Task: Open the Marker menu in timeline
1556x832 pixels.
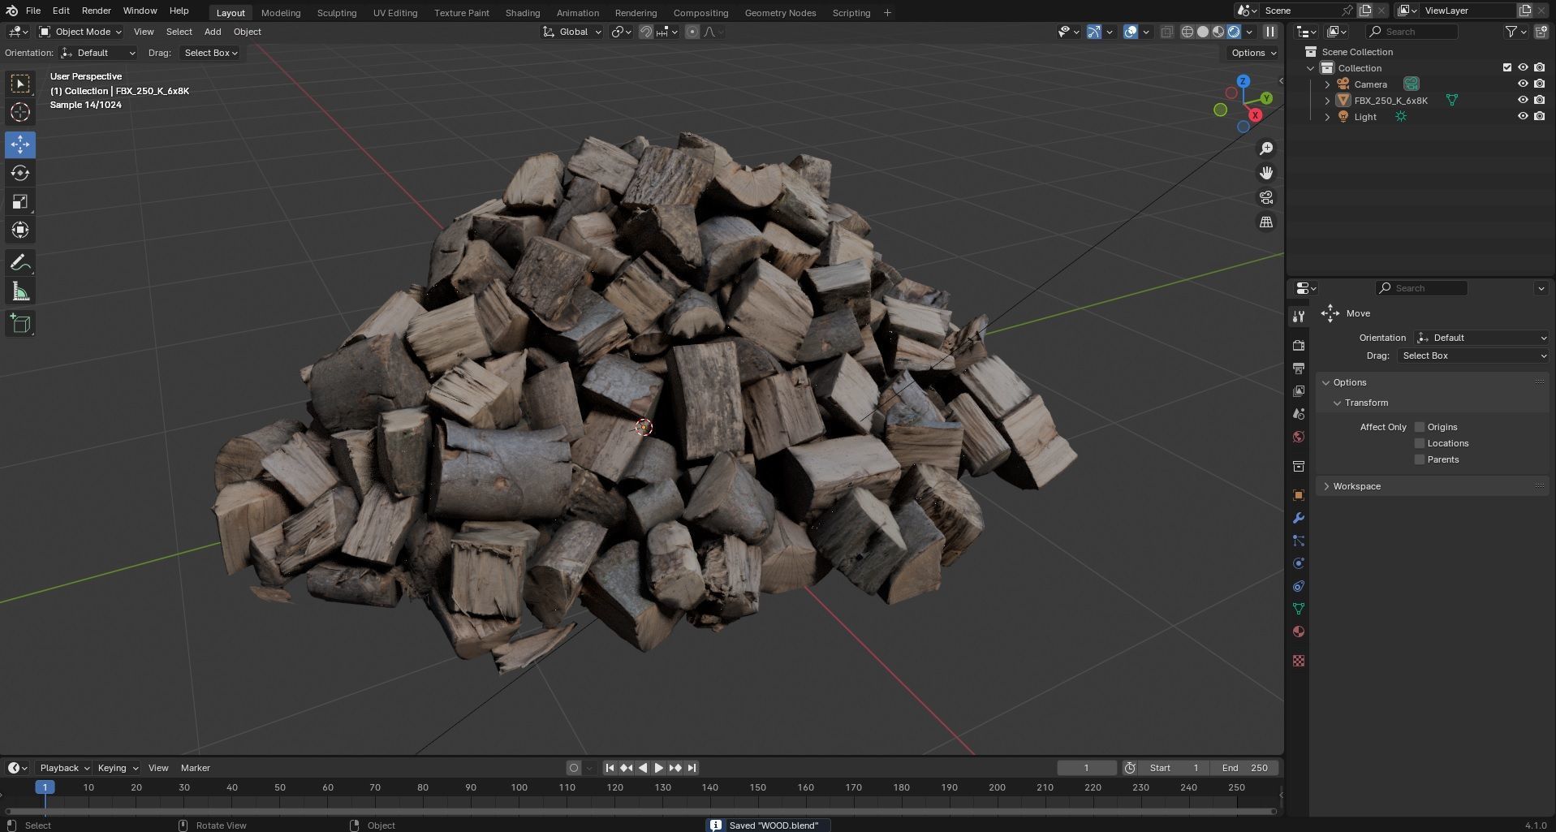Action: (x=195, y=768)
